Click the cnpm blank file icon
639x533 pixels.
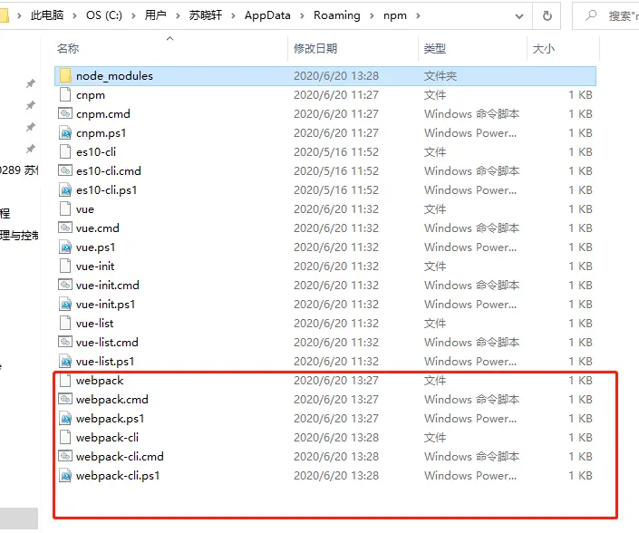(x=65, y=95)
